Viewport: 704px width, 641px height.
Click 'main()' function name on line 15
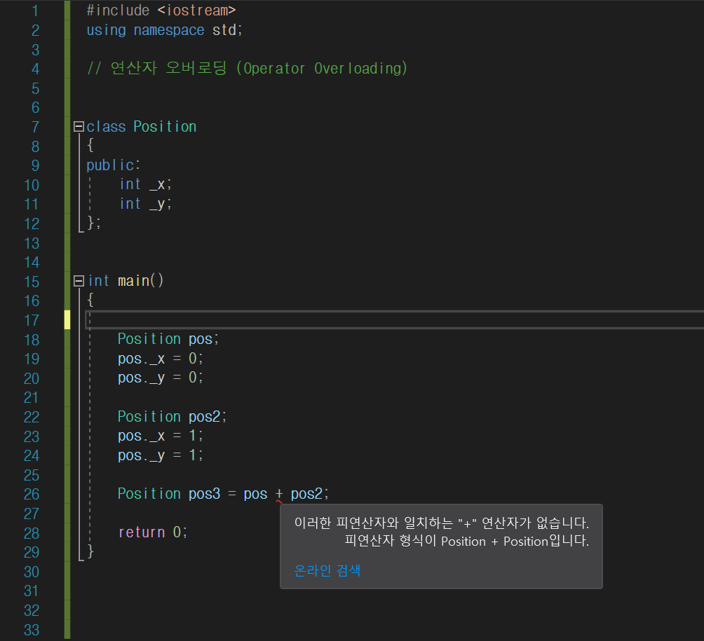coord(140,281)
